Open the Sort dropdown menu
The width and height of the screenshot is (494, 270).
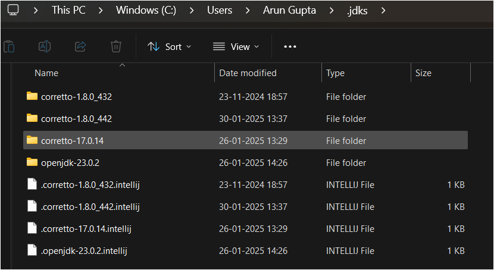point(169,47)
